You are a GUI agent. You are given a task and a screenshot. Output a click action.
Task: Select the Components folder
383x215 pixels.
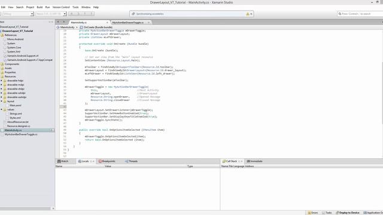coord(12,64)
